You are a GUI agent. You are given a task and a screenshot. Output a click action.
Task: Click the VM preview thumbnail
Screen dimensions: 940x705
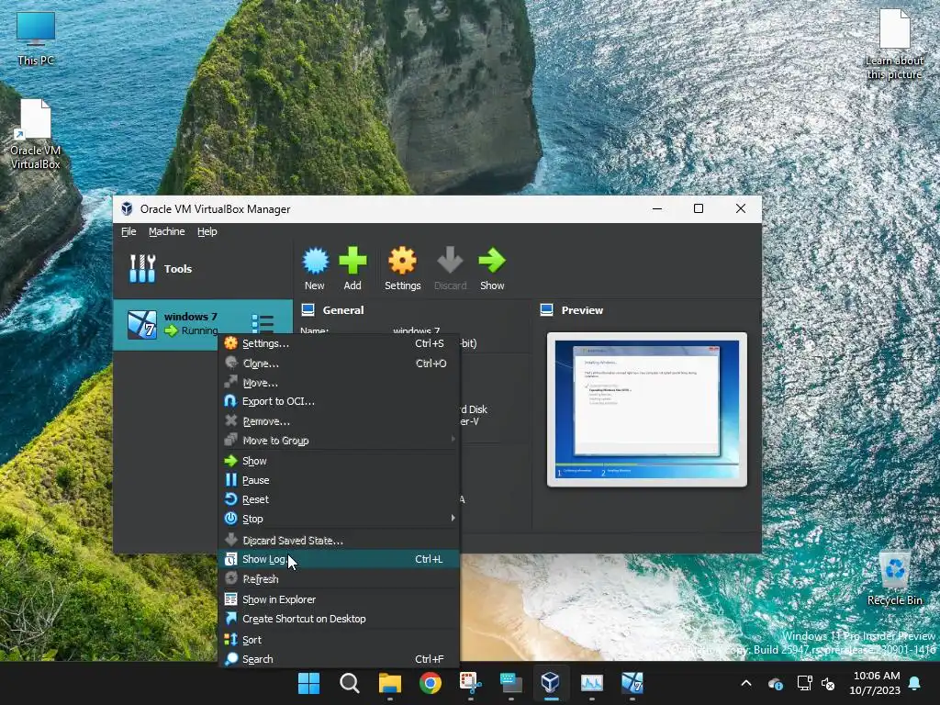[647, 409]
